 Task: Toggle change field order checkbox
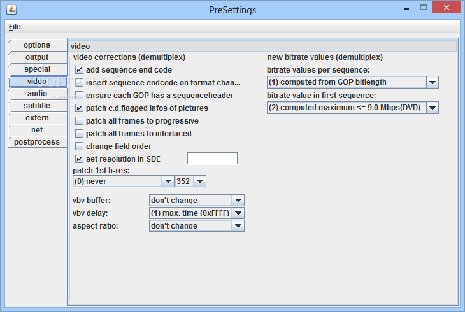tap(79, 146)
